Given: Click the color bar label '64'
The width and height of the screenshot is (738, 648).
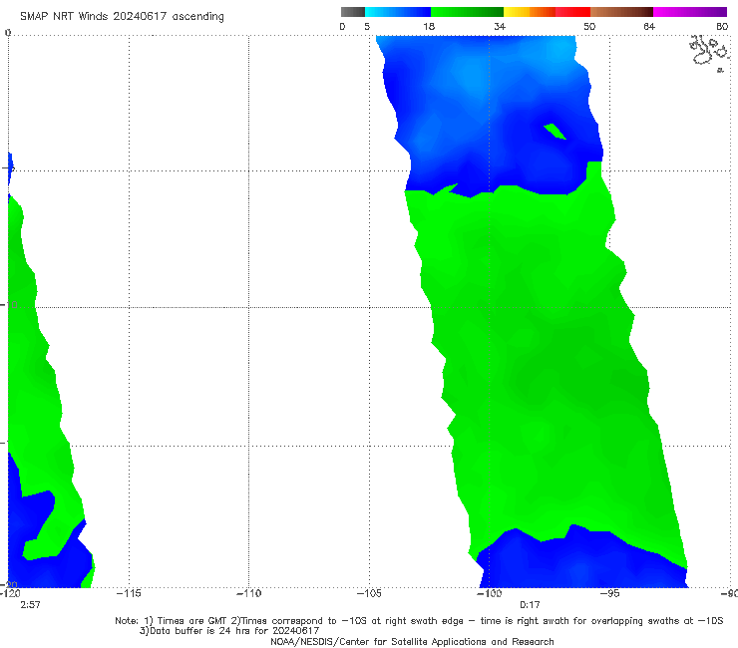Looking at the screenshot, I should (x=649, y=27).
